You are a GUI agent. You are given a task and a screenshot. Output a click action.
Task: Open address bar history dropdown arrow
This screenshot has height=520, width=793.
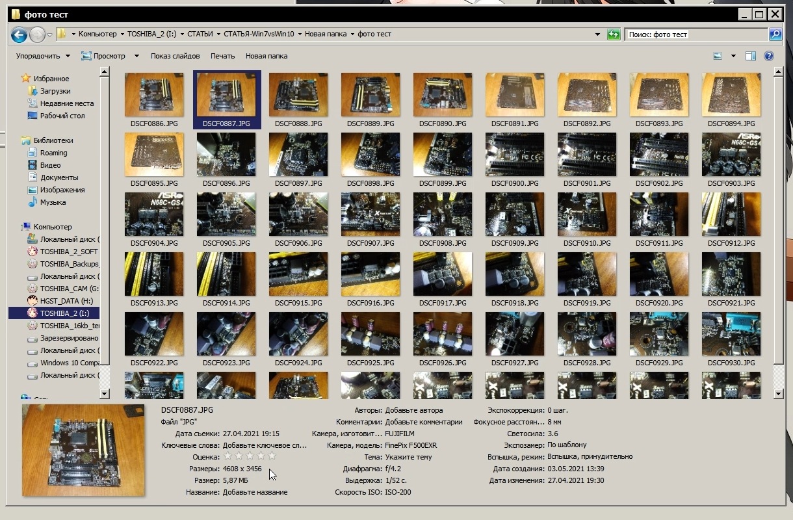pos(597,34)
